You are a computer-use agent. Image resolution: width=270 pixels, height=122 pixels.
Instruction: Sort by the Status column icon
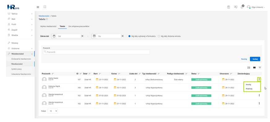click(x=199, y=74)
